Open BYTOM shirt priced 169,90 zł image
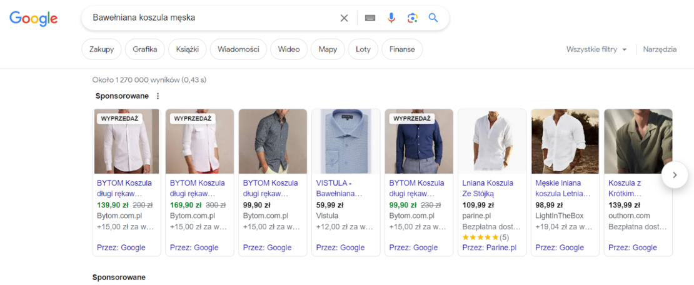Screen dimensions: 694x285 click(199, 141)
